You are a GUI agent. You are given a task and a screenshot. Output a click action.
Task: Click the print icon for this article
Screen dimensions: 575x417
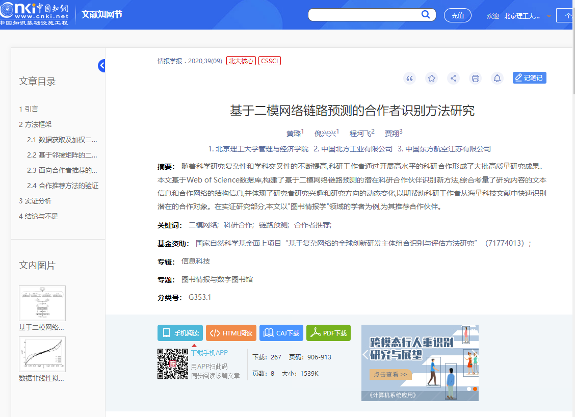pos(475,78)
